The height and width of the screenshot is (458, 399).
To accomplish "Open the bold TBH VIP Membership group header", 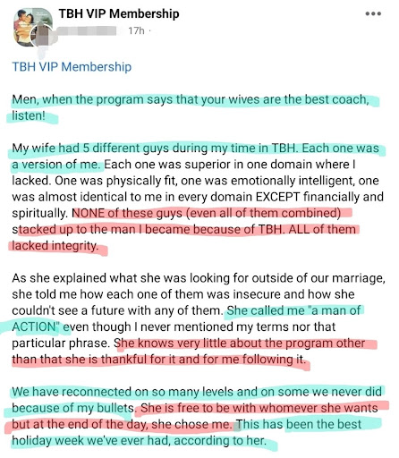I will (x=119, y=13).
